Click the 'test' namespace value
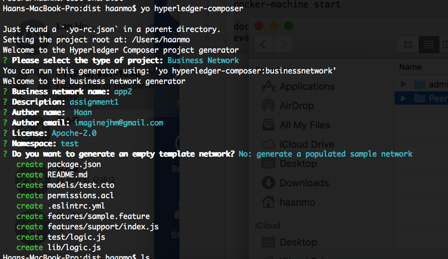448x259 pixels. click(x=70, y=143)
